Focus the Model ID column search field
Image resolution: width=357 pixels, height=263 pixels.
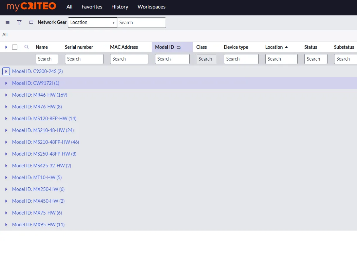coord(172,59)
